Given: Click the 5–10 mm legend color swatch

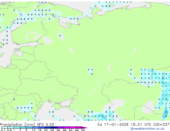Looking at the screenshot, I should tap(29, 128).
